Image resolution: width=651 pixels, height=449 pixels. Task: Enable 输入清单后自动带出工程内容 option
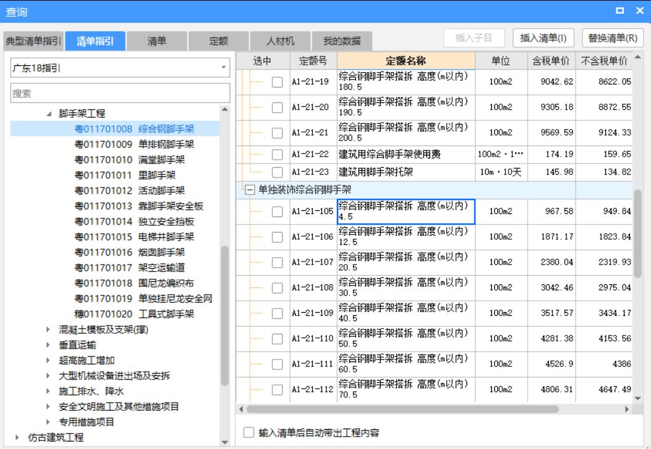247,432
